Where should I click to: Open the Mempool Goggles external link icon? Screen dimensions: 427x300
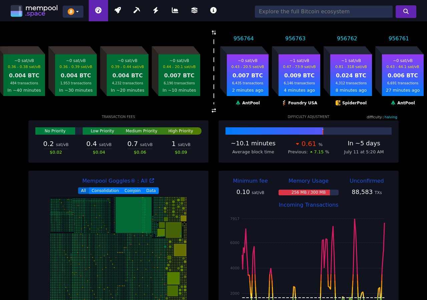click(x=152, y=180)
